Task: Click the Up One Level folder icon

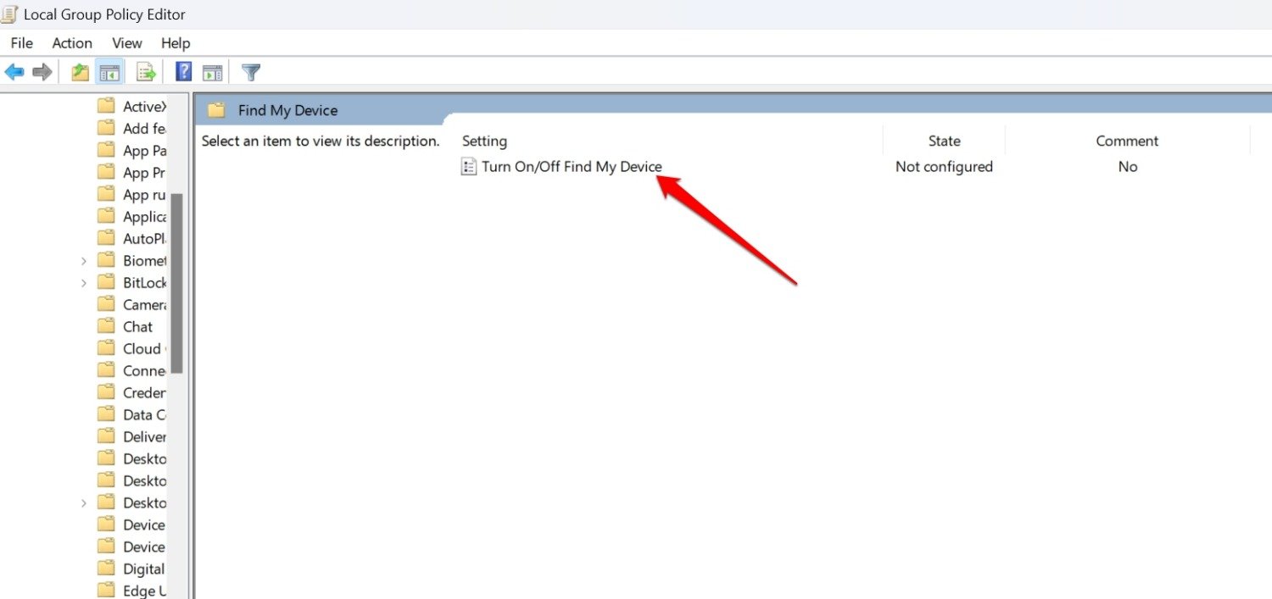Action: 81,73
